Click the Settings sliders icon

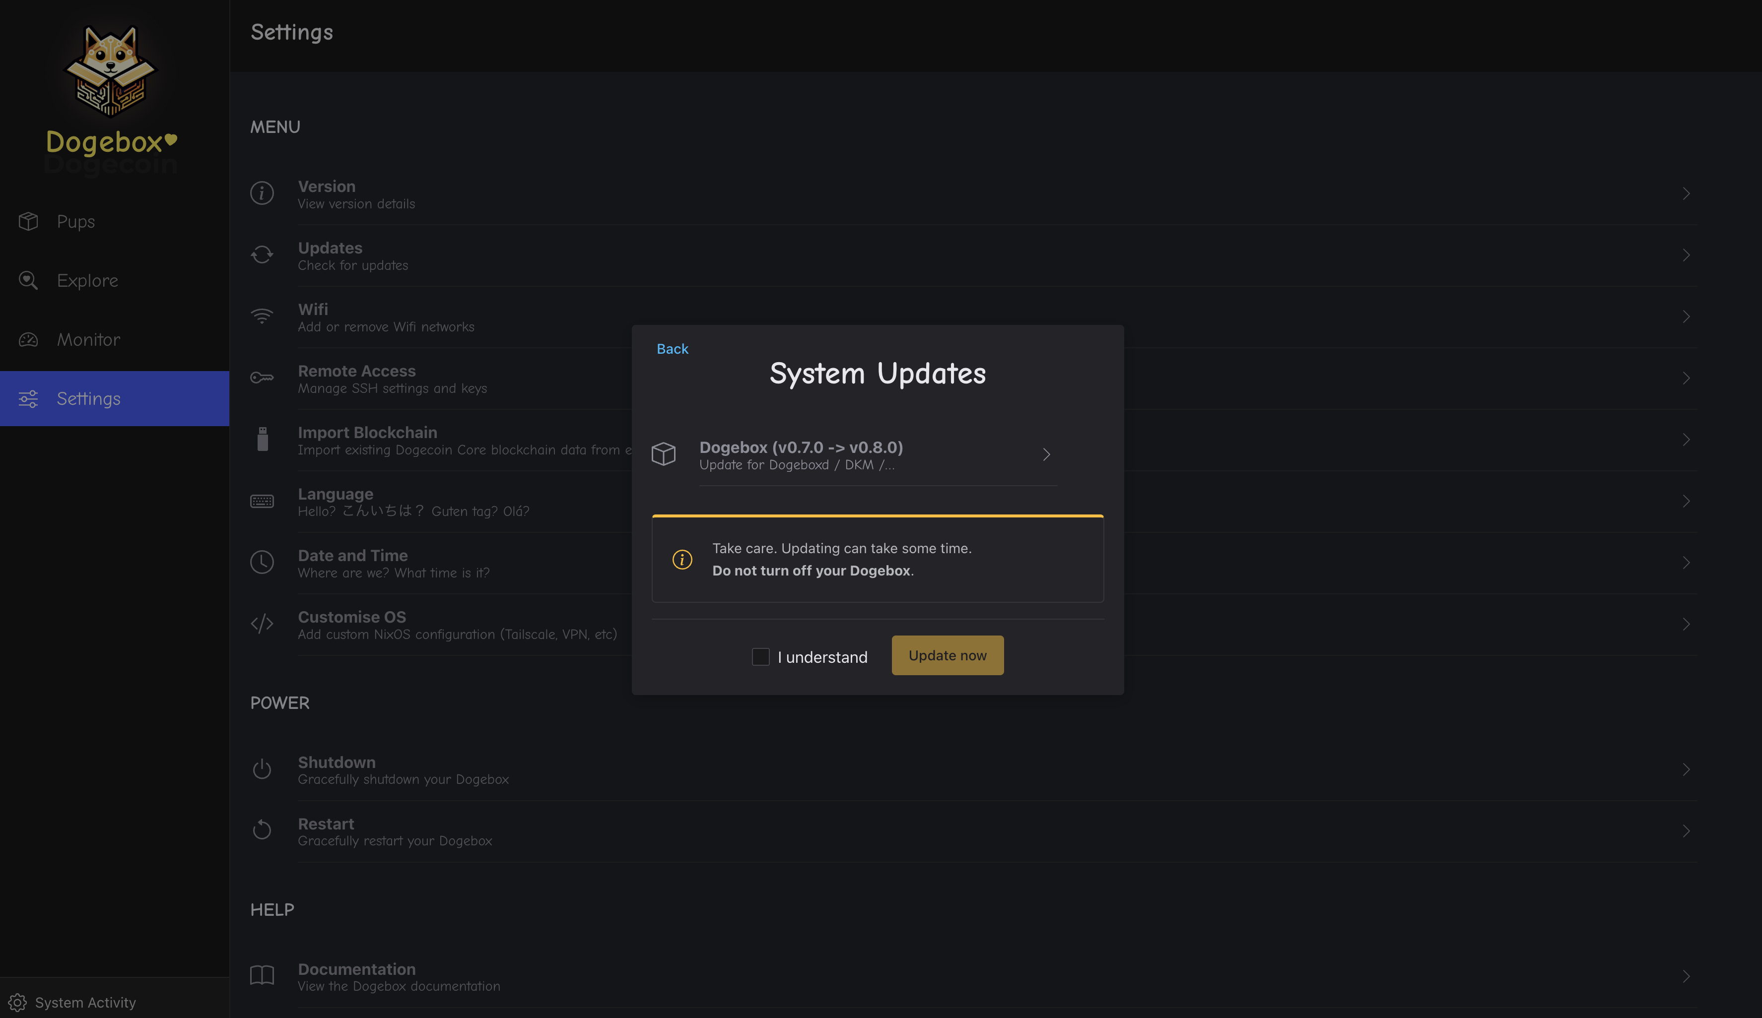pos(28,398)
